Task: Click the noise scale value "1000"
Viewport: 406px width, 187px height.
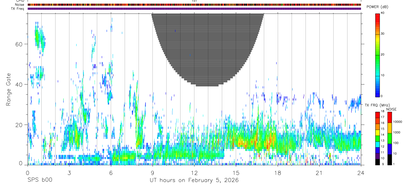Action: point(397,132)
